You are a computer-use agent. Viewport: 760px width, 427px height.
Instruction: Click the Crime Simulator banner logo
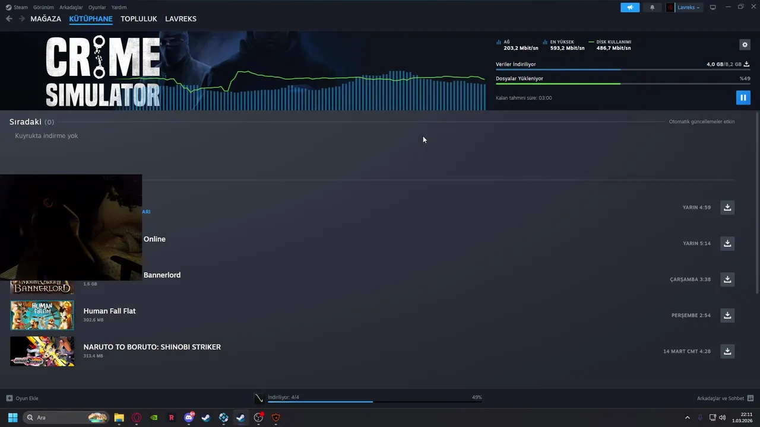pyautogui.click(x=103, y=71)
